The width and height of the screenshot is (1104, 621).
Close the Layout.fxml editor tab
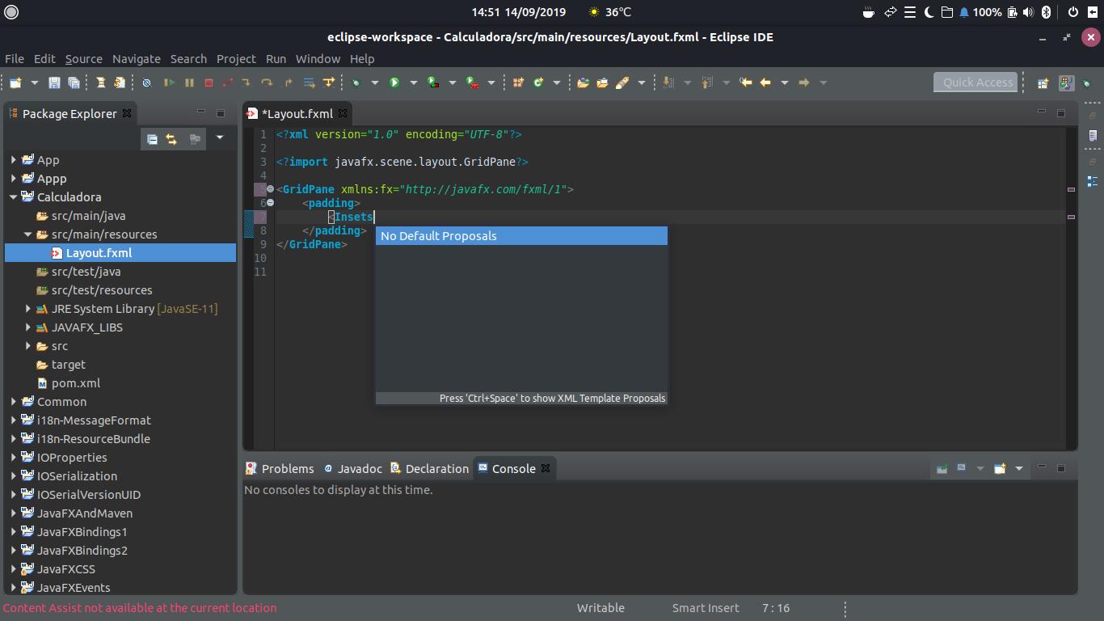pyautogui.click(x=343, y=114)
